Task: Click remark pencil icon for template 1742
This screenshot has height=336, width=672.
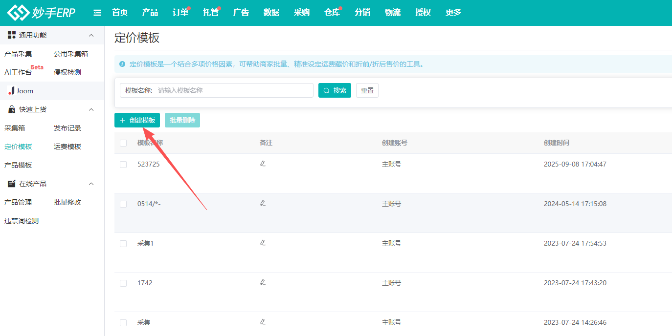Action: [263, 282]
